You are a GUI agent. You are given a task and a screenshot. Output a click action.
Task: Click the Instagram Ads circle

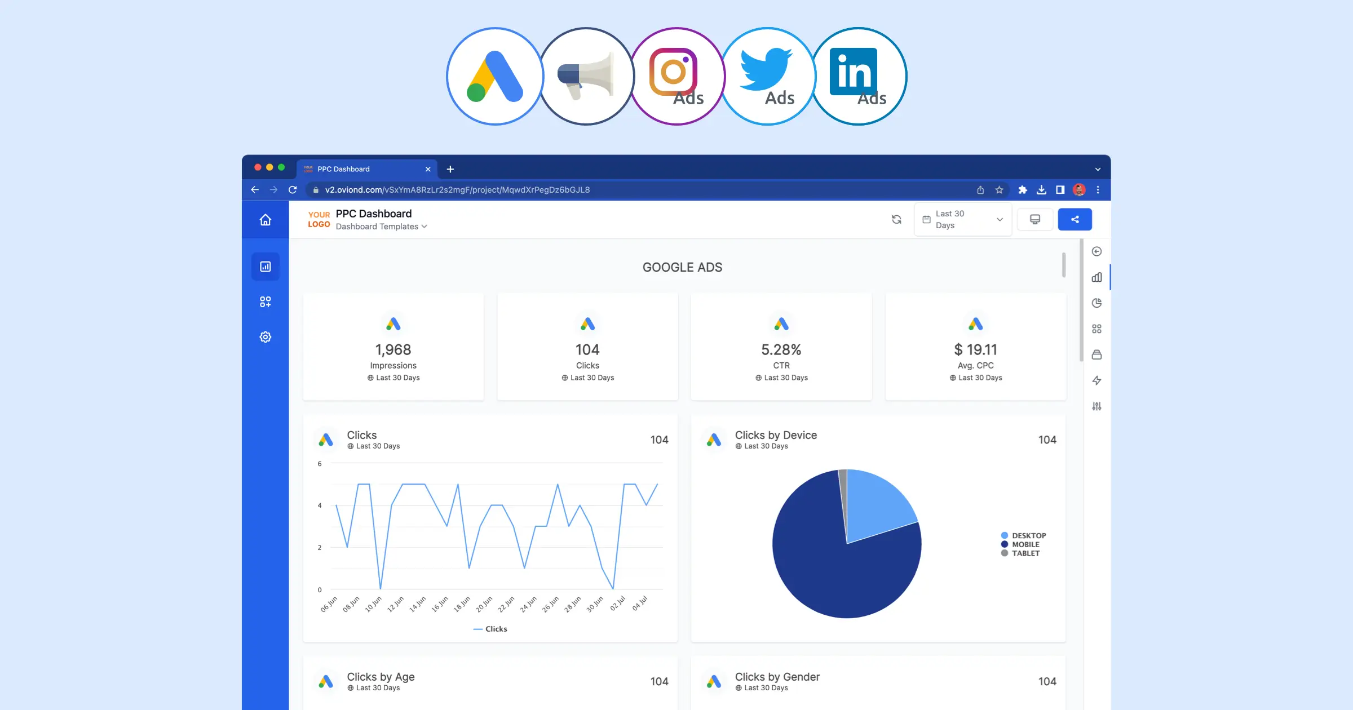(x=677, y=76)
